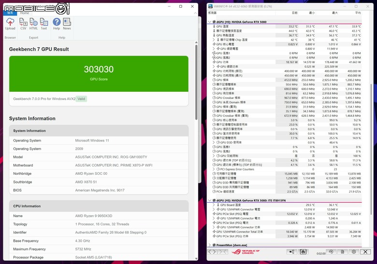Expand GPU 12VHPWR Connector 電壓 row
The width and height of the screenshot is (377, 264).
[214, 209]
